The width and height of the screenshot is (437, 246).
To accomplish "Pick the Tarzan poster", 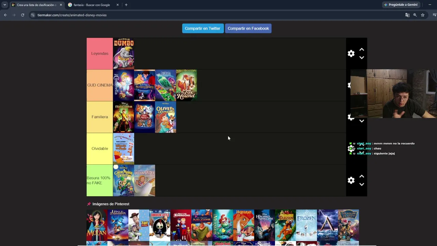I will click(285, 225).
